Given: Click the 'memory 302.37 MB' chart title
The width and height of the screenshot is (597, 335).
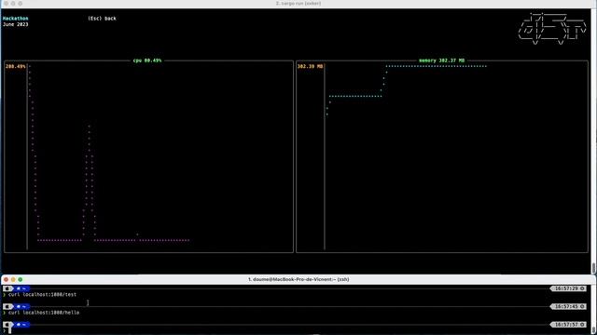Looking at the screenshot, I should tap(441, 60).
